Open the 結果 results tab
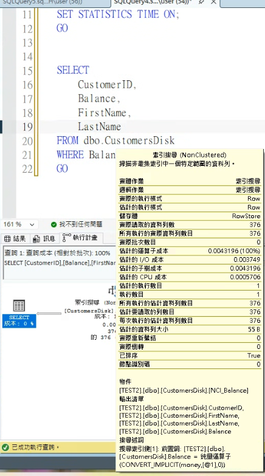Image resolution: width=265 pixels, height=476 pixels. pyautogui.click(x=15, y=238)
